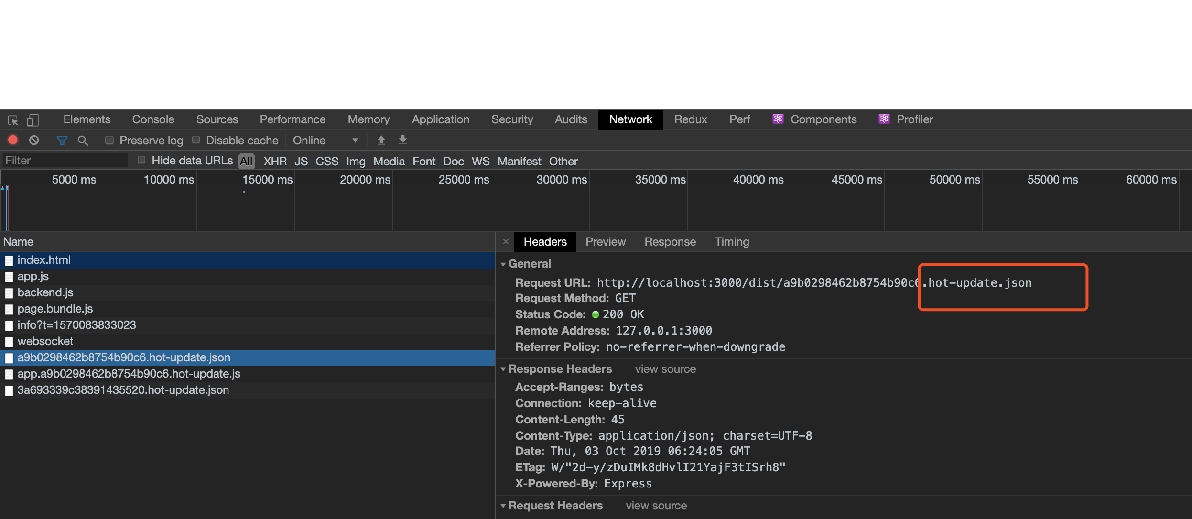The height and width of the screenshot is (519, 1192).
Task: Enable the Preserve log checkbox
Action: [109, 140]
